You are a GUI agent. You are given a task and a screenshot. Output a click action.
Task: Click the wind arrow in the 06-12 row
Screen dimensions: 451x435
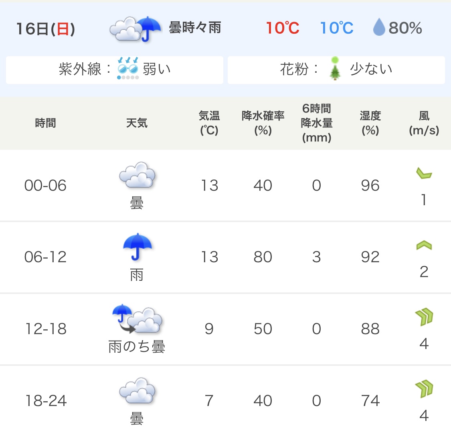click(x=424, y=245)
